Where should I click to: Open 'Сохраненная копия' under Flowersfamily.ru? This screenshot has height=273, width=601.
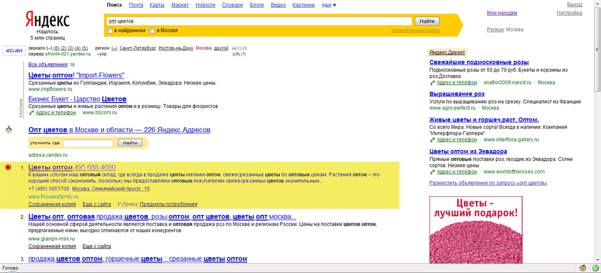click(x=52, y=204)
